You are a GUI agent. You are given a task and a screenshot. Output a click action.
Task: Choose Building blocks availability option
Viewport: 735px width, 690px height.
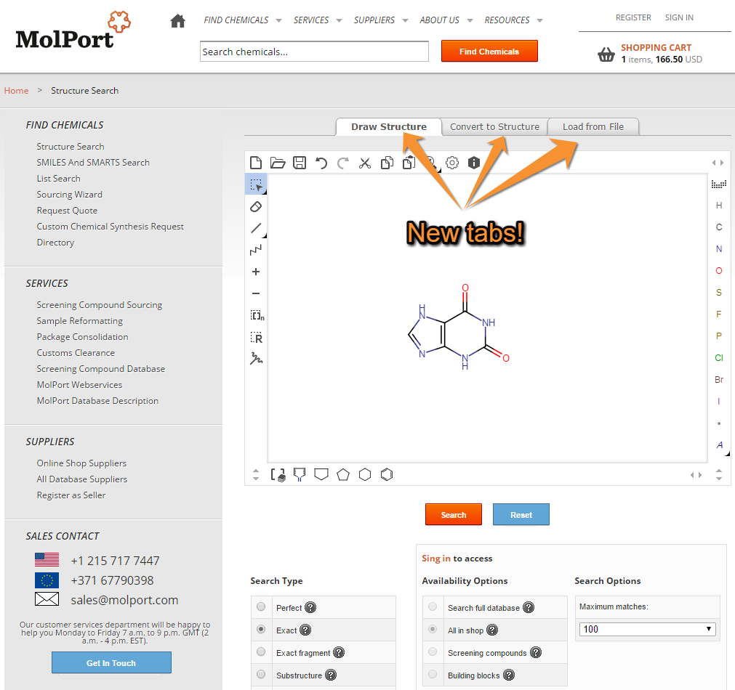[433, 675]
